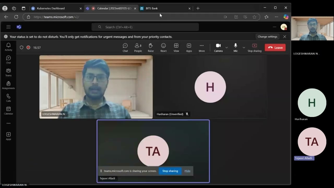Click Hide link in sharing banner
Viewport: 334px width, 188px height.
[187, 171]
